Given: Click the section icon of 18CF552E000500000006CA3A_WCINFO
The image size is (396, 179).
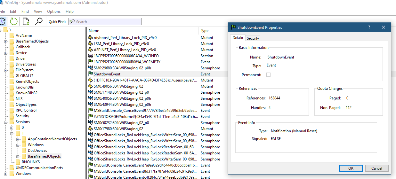Looking at the screenshot, I should pyautogui.click(x=91, y=56).
